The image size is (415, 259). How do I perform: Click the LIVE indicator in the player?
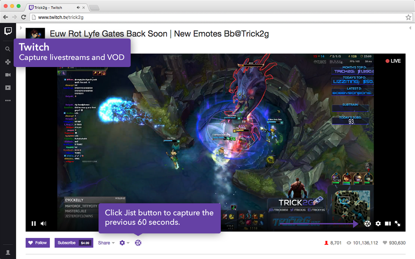click(393, 61)
